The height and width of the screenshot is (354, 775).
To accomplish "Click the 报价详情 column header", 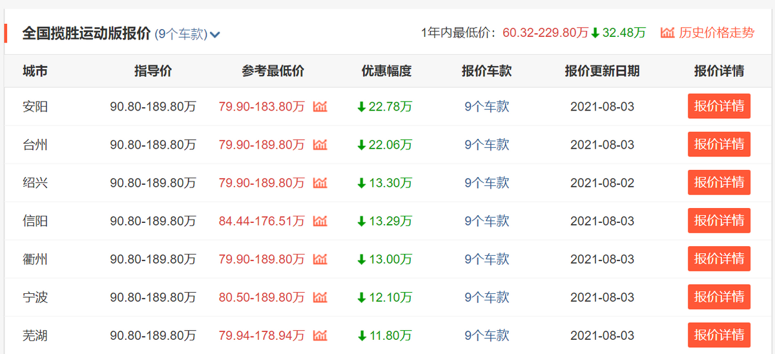I will click(x=719, y=71).
